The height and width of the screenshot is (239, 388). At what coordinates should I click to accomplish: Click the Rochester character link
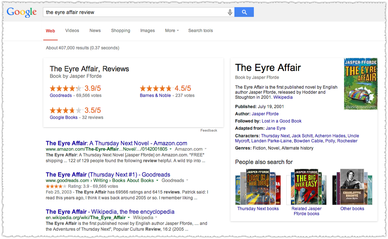pyautogui.click(x=347, y=141)
